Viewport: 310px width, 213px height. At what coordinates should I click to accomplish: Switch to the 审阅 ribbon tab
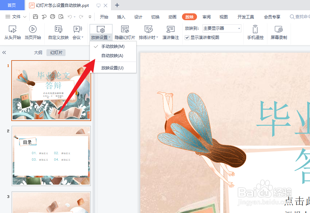tap(207, 17)
